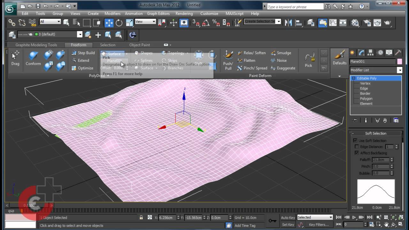Click the Play Animation button
This screenshot has width=409, height=230.
(x=354, y=217)
